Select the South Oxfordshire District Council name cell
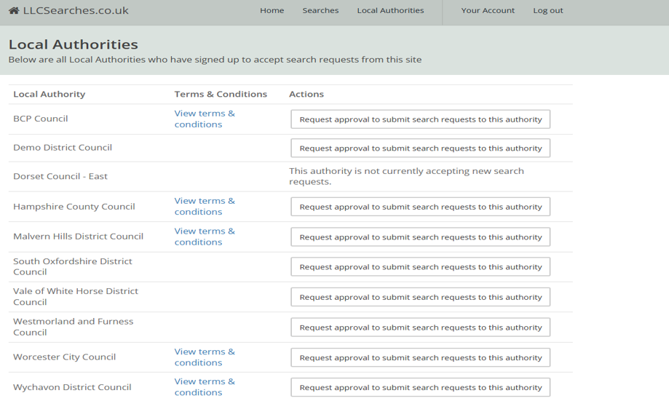 coord(73,266)
